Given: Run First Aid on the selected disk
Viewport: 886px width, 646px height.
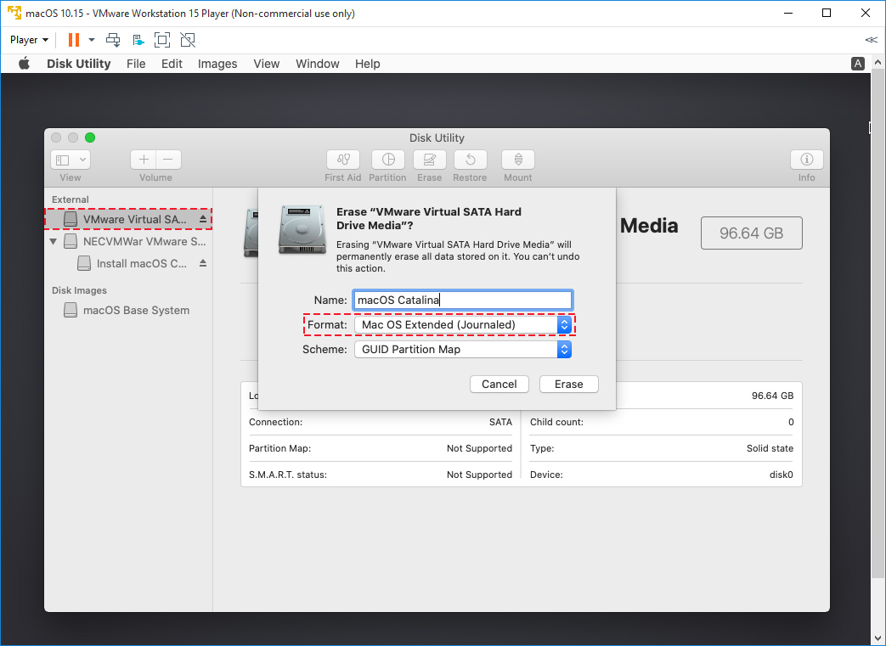Looking at the screenshot, I should click(342, 164).
